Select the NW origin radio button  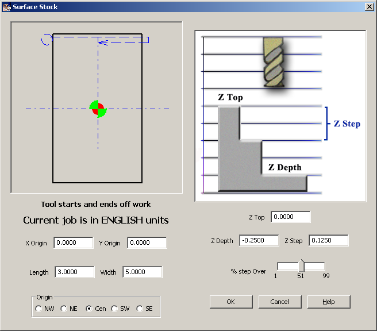point(39,309)
